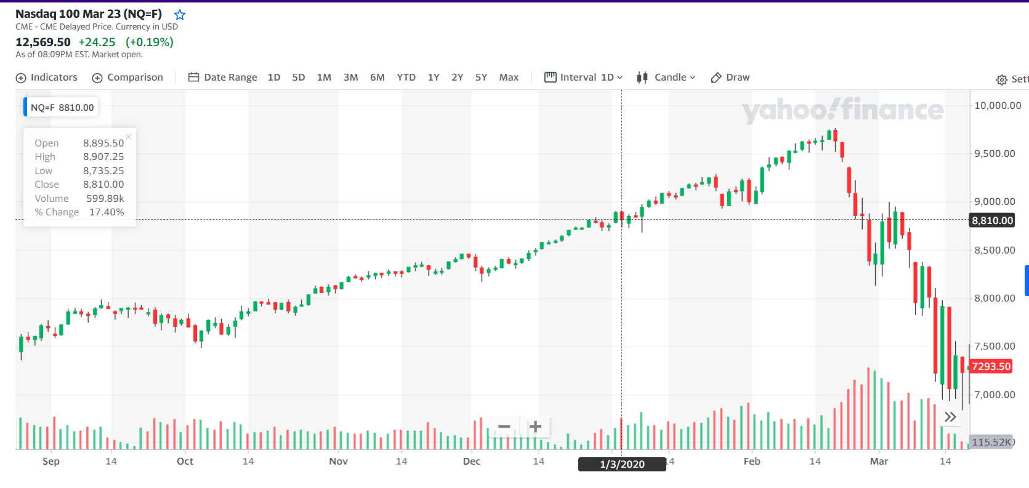Click the 115.52K volume label
Viewport: 1029px width, 488px height.
click(991, 442)
